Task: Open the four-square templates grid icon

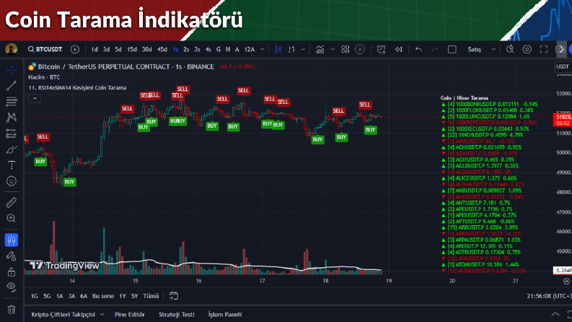Action: (345, 49)
